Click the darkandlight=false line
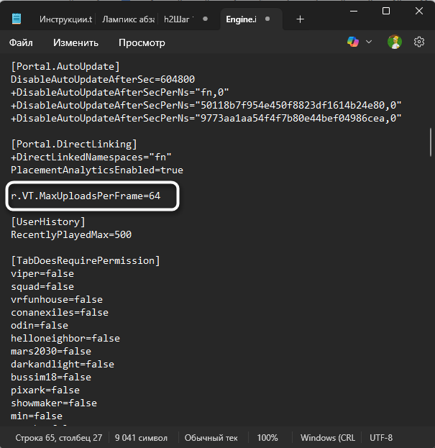The image size is (435, 448). [x=63, y=364]
